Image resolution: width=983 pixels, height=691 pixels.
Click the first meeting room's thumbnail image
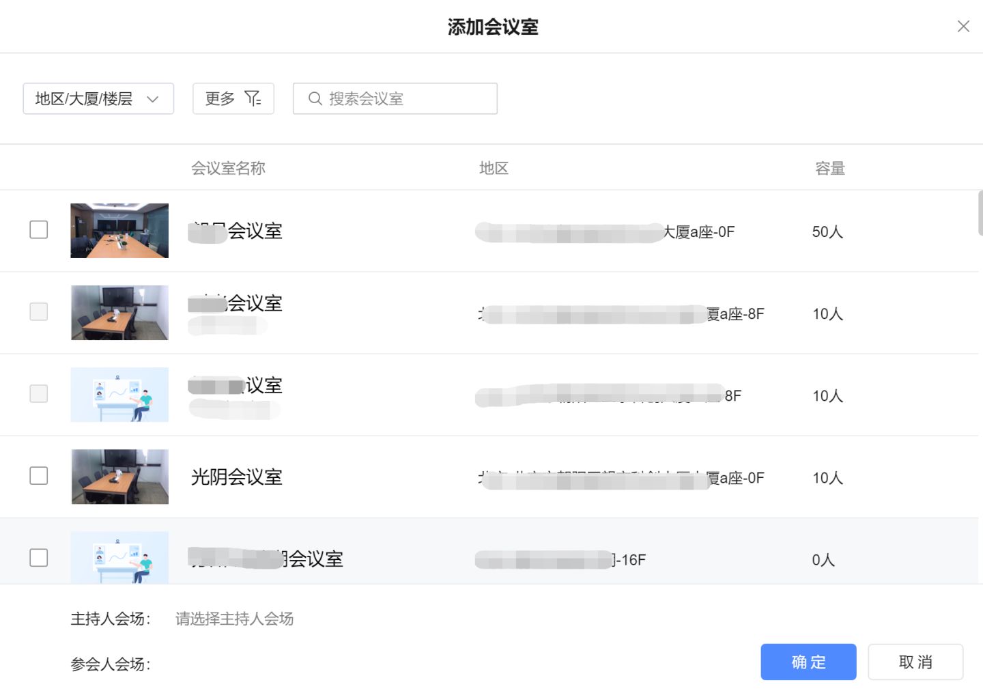point(119,230)
